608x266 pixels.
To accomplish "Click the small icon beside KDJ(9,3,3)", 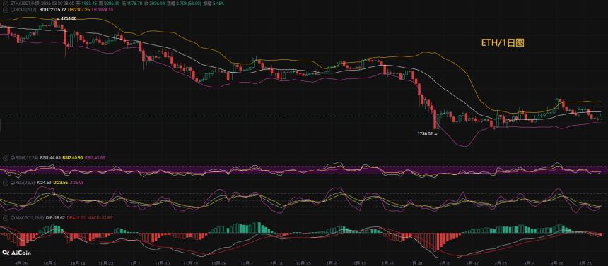I will pyautogui.click(x=12, y=182).
